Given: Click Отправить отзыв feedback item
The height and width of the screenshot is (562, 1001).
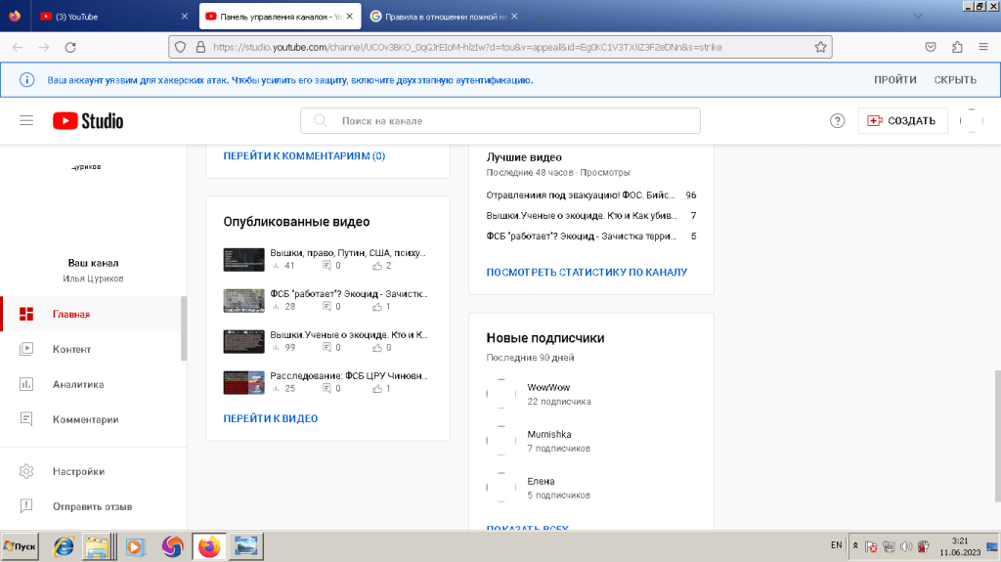Looking at the screenshot, I should coord(92,506).
